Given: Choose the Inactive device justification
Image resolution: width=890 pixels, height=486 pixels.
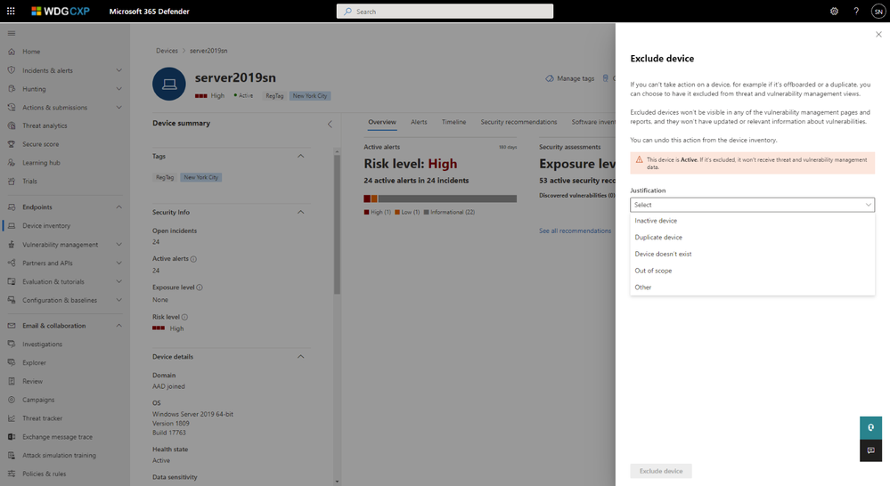Looking at the screenshot, I should click(752, 221).
